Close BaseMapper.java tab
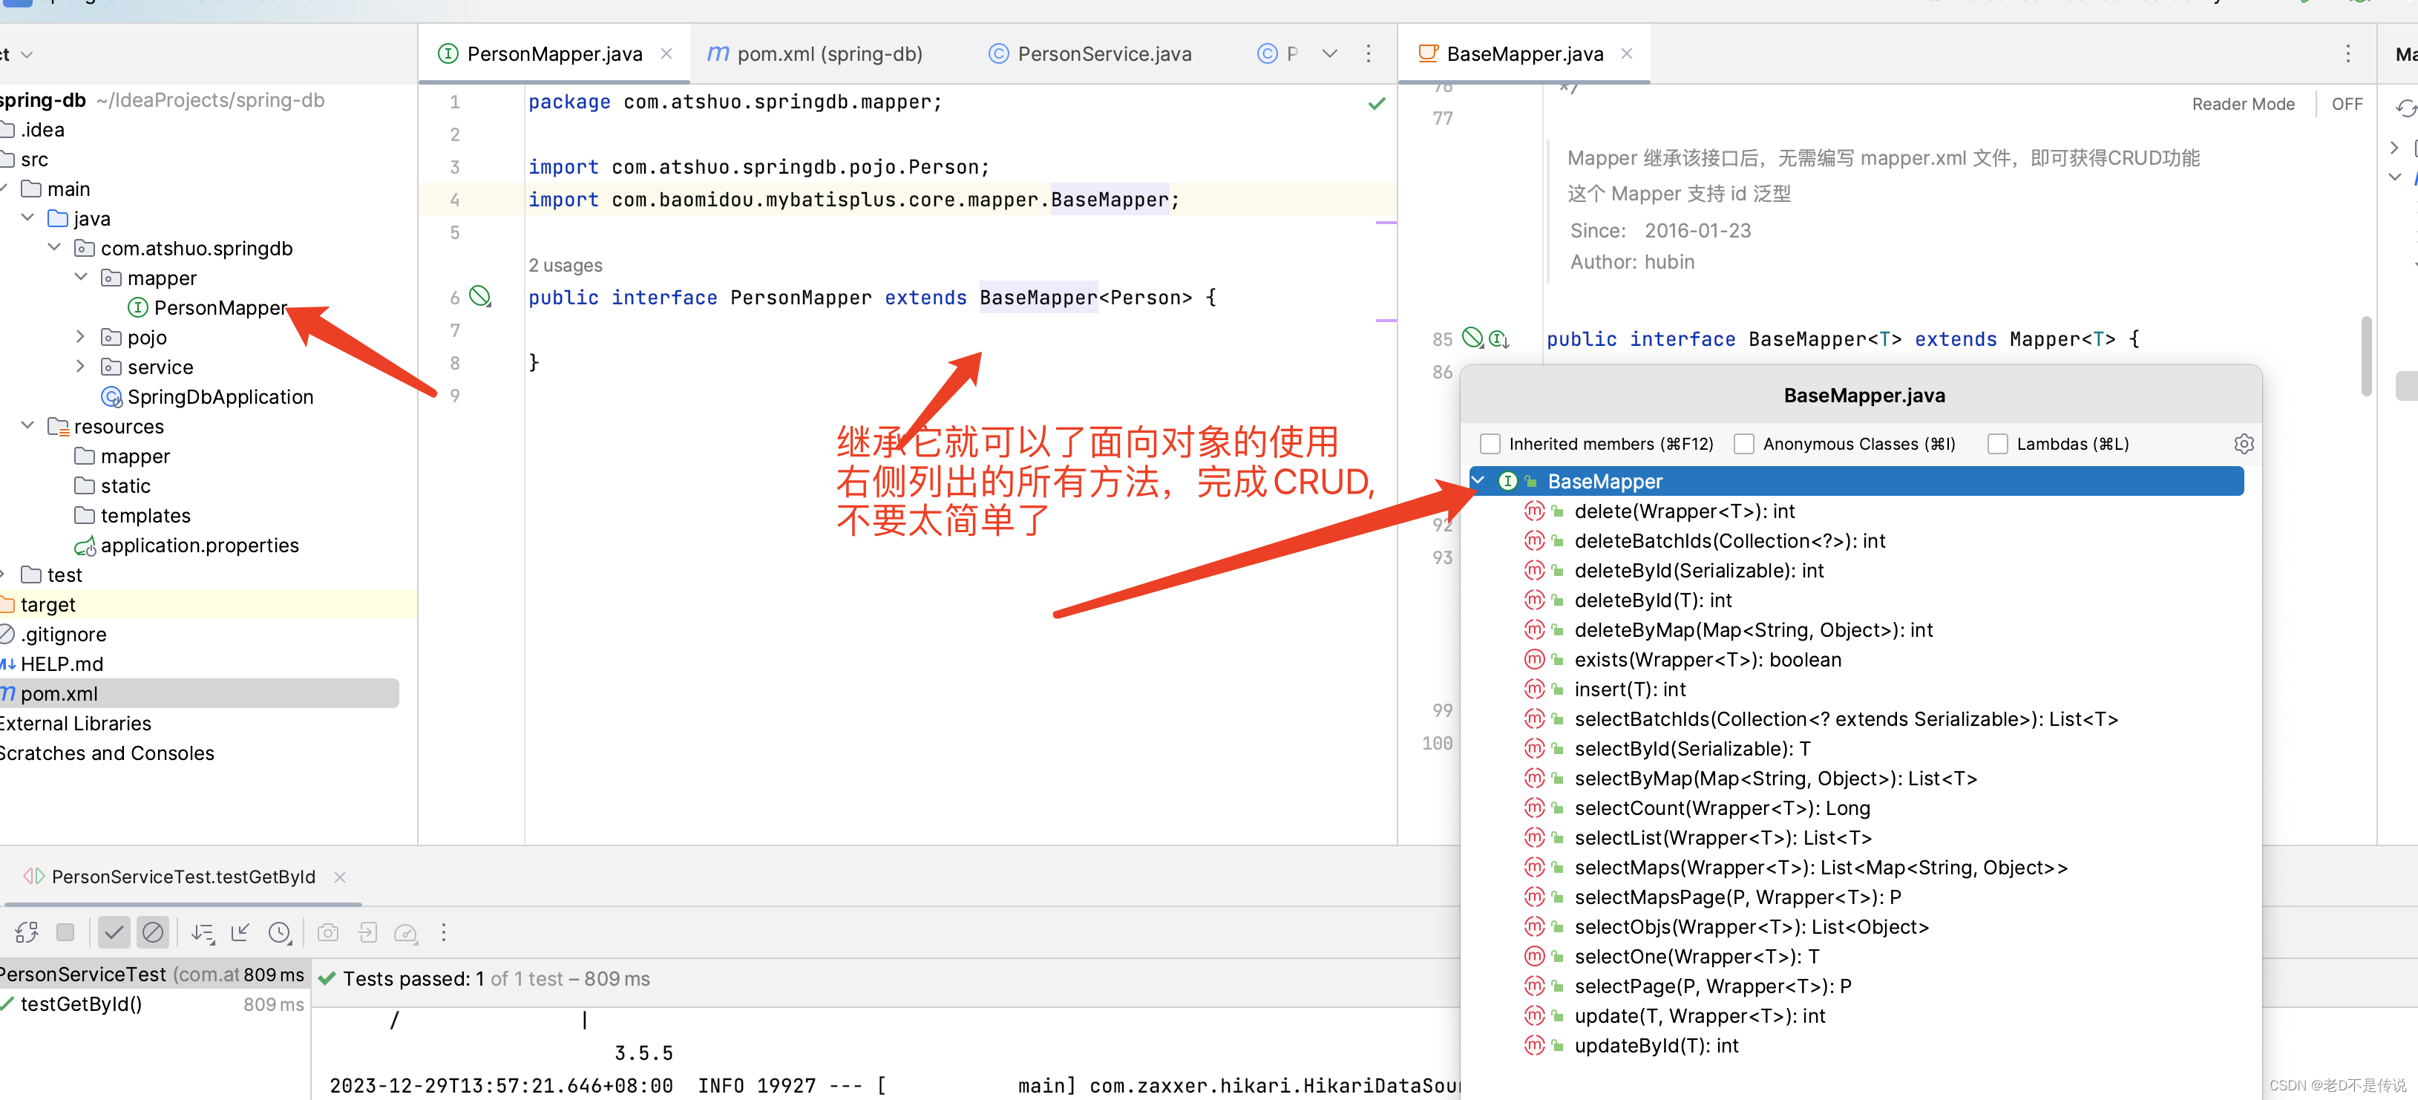The image size is (2418, 1100). pyautogui.click(x=1627, y=53)
